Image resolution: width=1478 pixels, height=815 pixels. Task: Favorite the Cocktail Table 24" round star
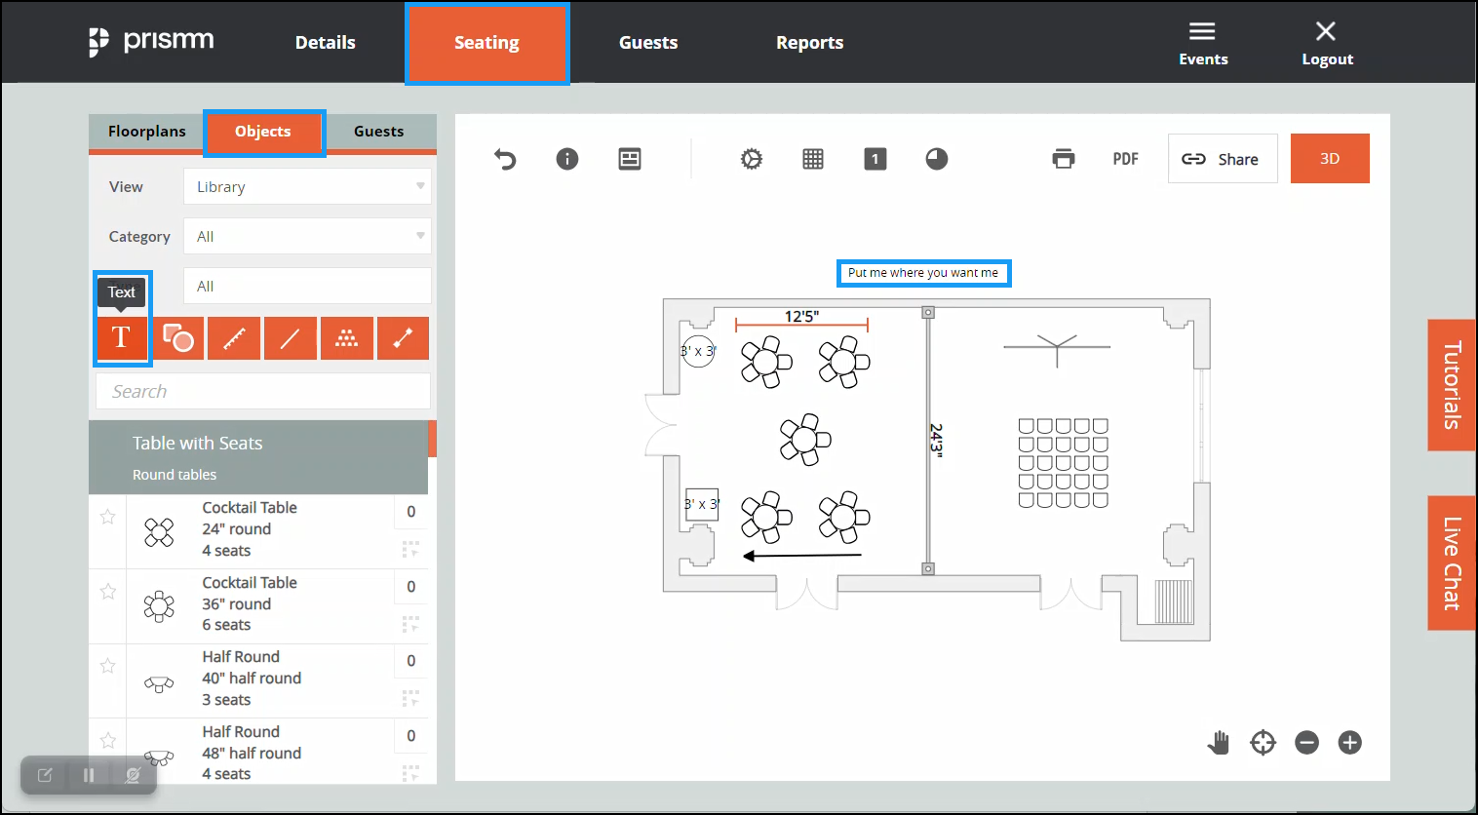pyautogui.click(x=108, y=517)
